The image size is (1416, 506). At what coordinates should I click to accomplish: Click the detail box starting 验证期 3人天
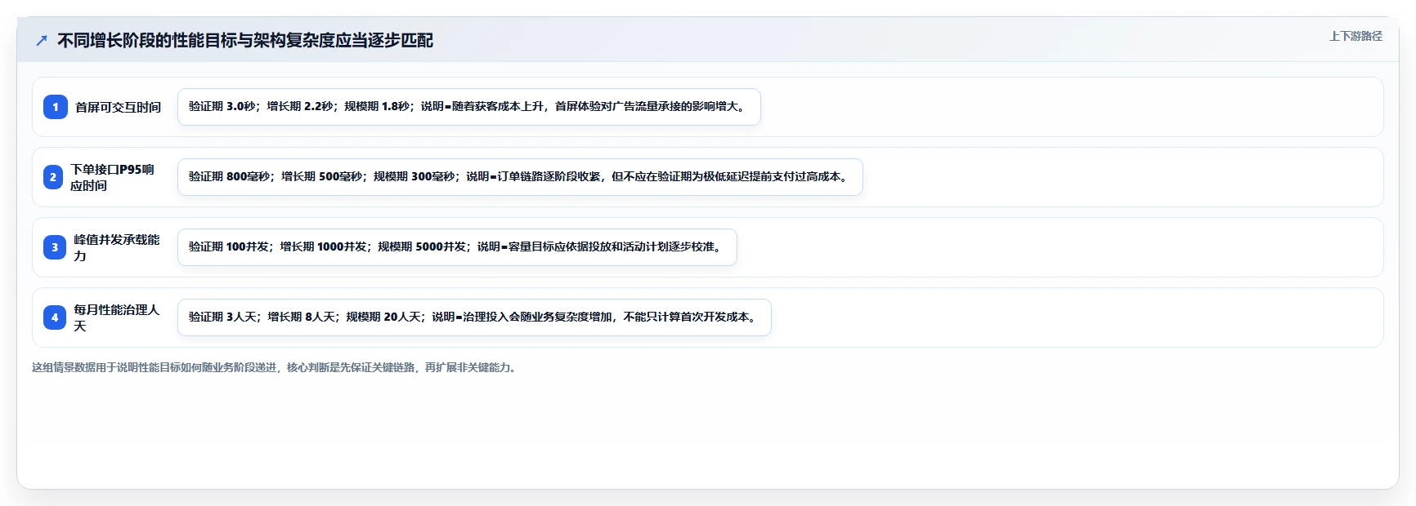474,317
